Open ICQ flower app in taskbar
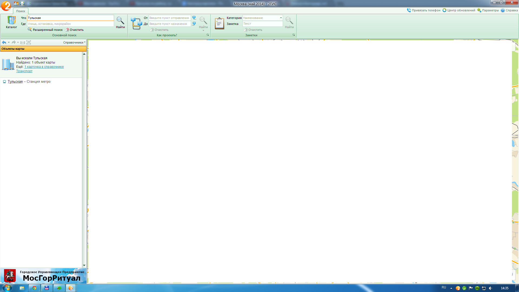The image size is (519, 292). point(59,288)
